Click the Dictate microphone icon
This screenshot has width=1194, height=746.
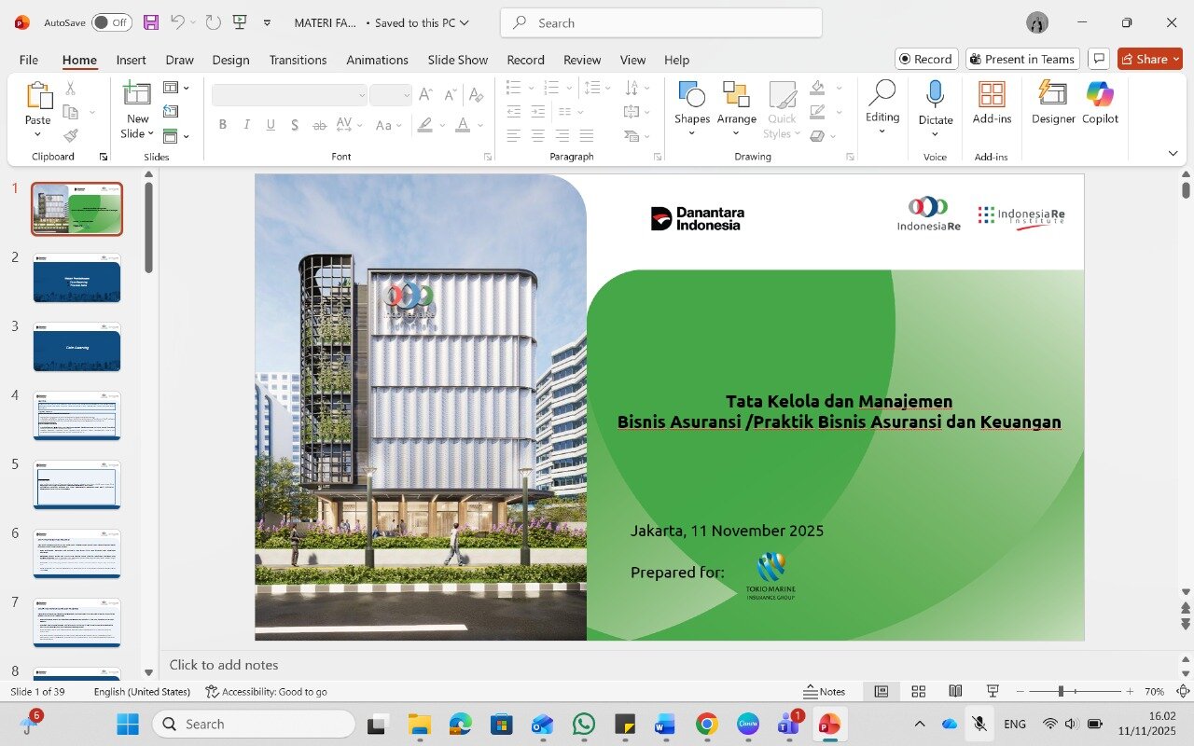(x=935, y=95)
